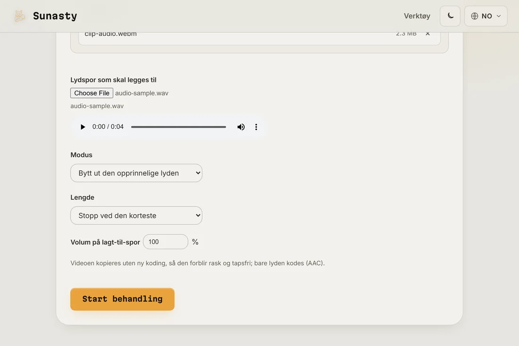Open the Verktøy menu
519x346 pixels.
(x=417, y=16)
